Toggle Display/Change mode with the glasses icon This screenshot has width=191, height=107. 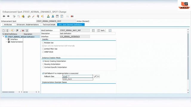click(14, 16)
